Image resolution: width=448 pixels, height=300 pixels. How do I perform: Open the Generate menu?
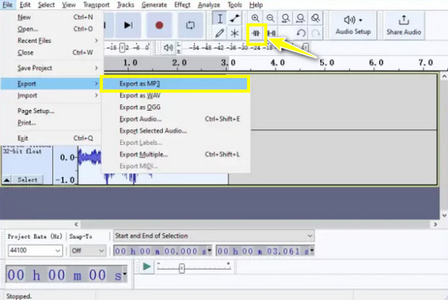pos(155,5)
